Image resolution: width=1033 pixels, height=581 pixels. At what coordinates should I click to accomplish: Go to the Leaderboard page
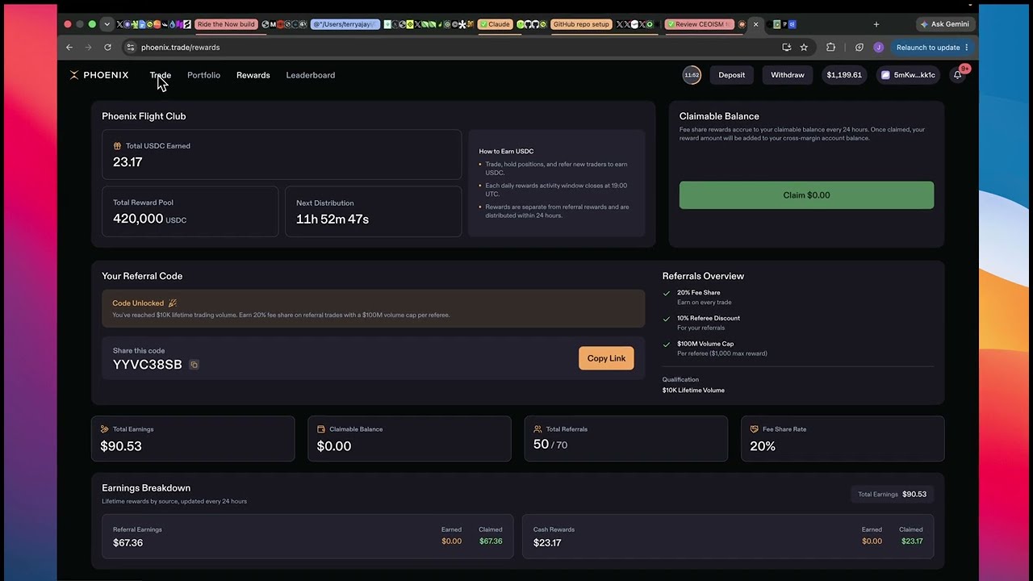coord(310,75)
